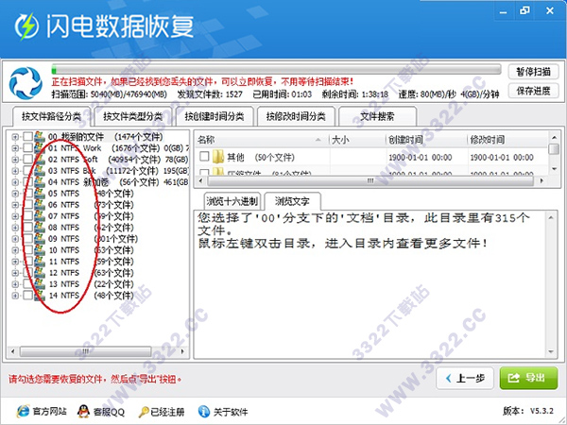Click the drive icon of 14 NTFS
This screenshot has width=567, height=425.
click(x=40, y=296)
